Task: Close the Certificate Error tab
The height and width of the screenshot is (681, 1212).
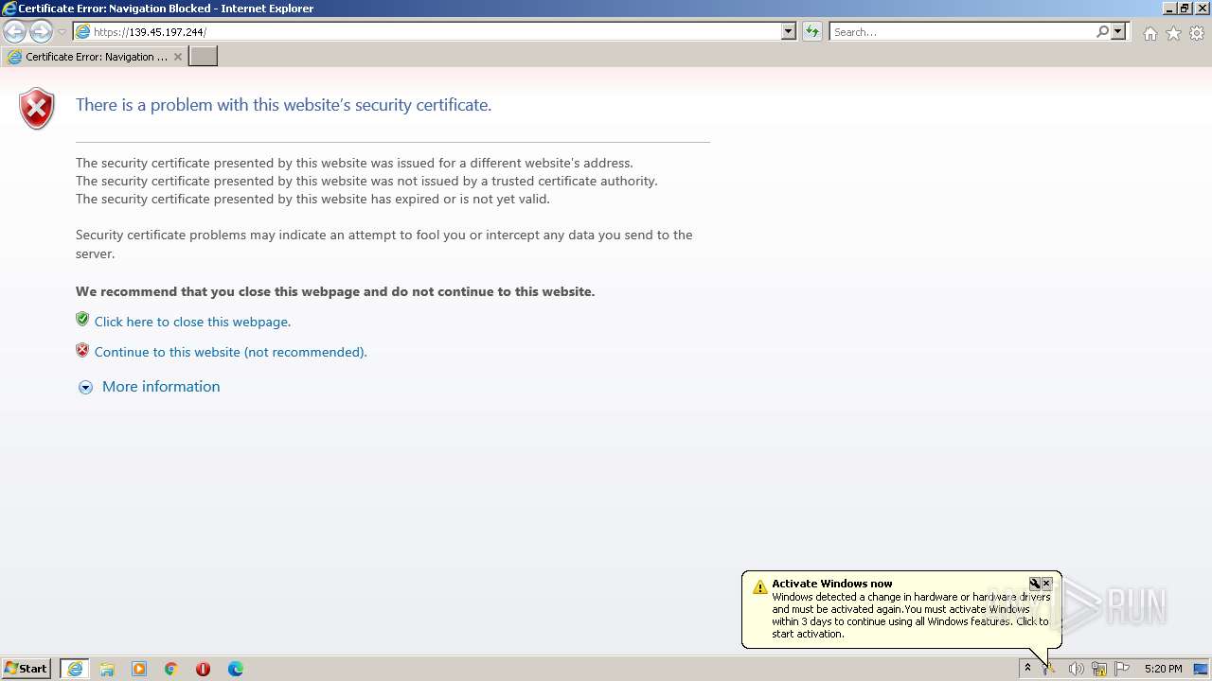Action: pyautogui.click(x=178, y=57)
